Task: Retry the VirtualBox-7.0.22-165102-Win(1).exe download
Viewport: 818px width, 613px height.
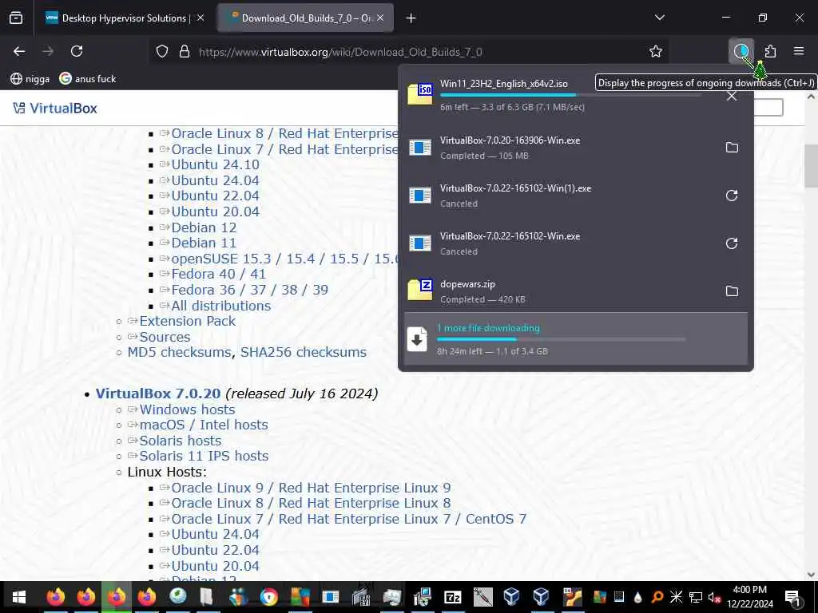Action: point(732,196)
